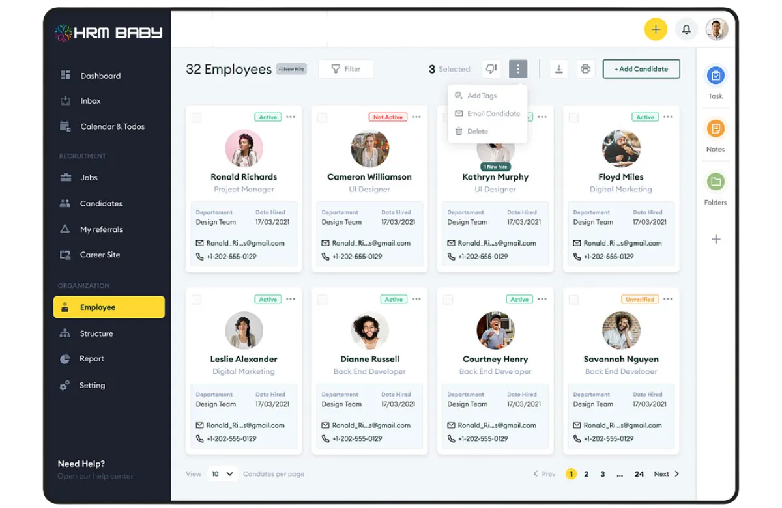Tick the checkbox on Cameron Williamson card
Image resolution: width=782 pixels, height=508 pixels.
point(322,118)
